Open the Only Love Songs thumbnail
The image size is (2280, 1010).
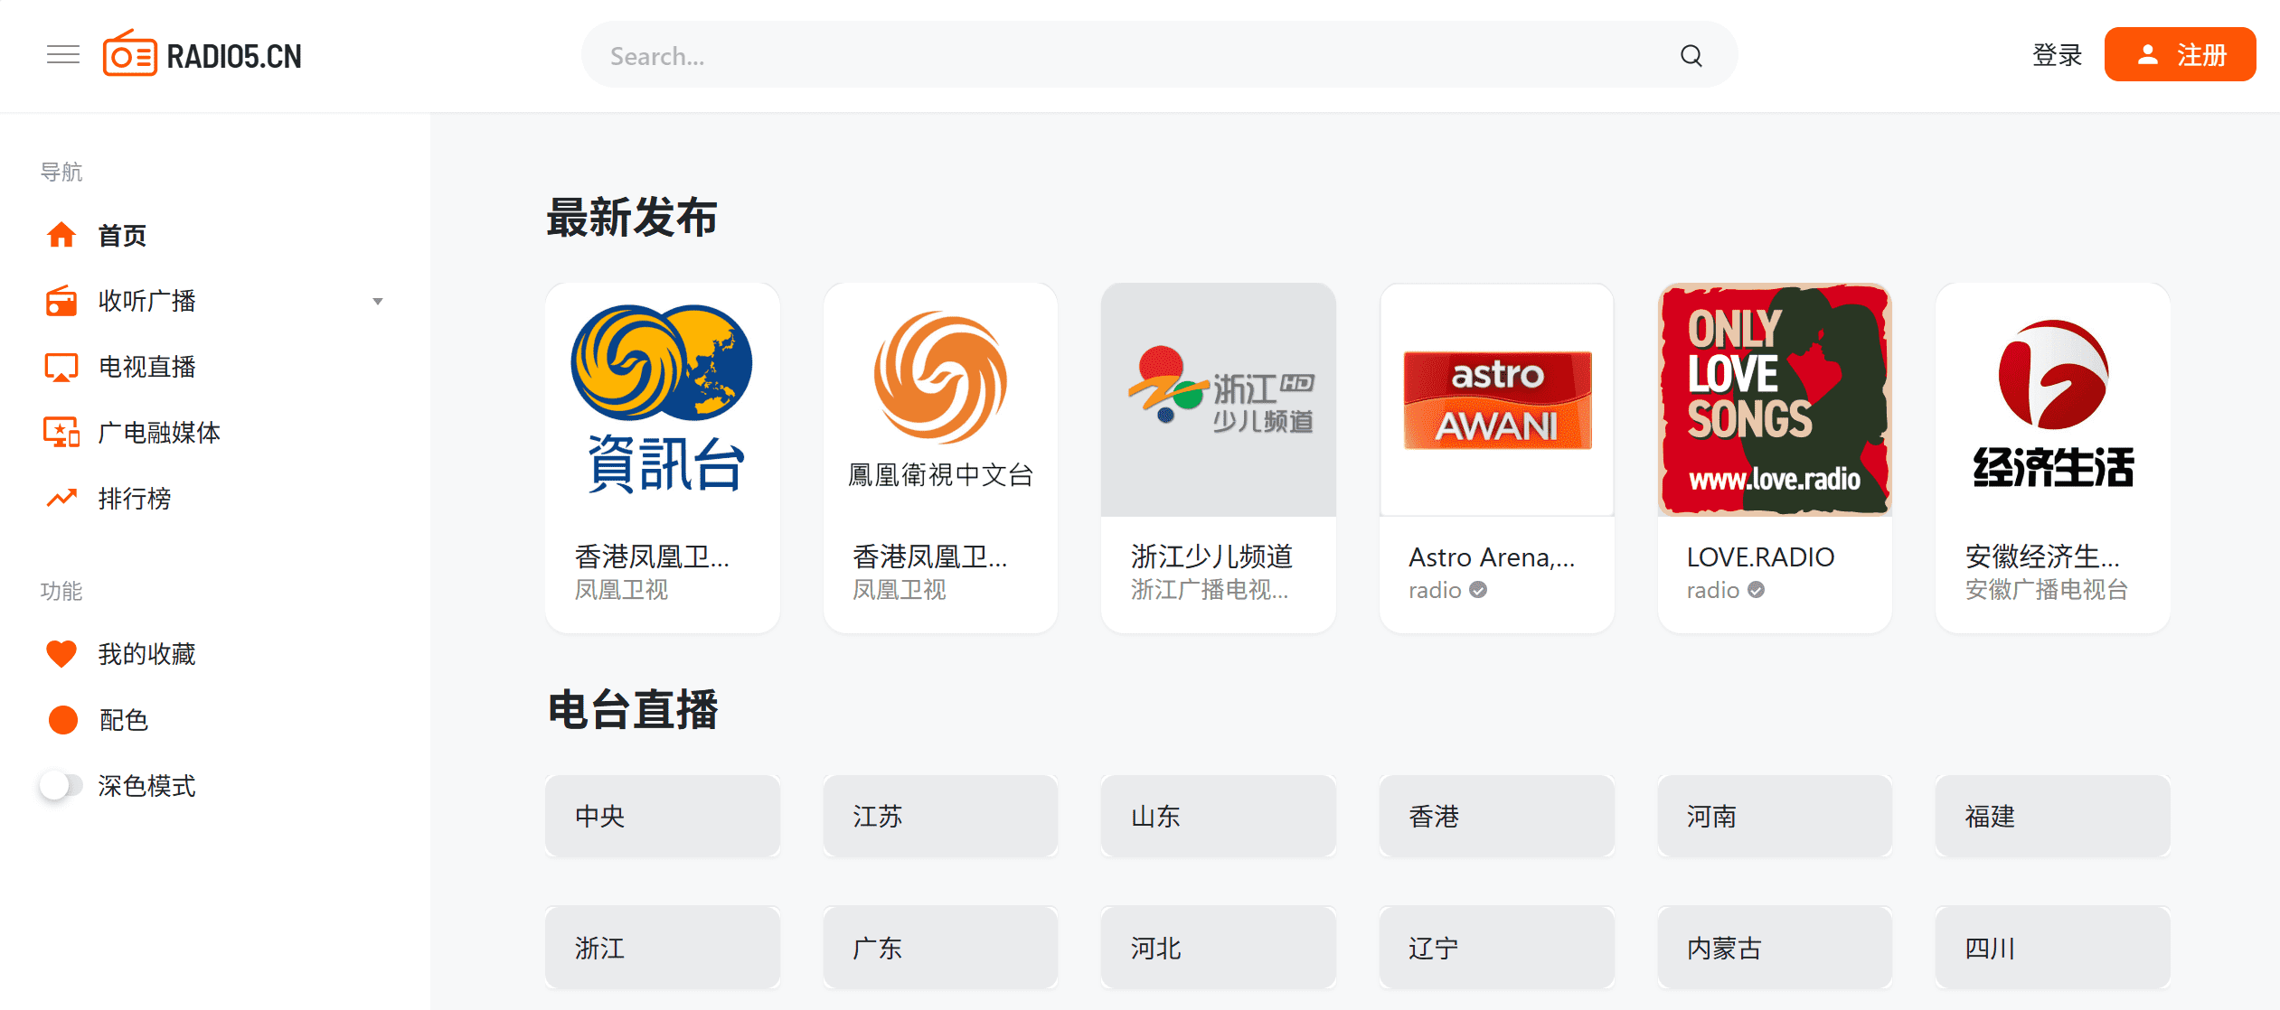(x=1775, y=400)
